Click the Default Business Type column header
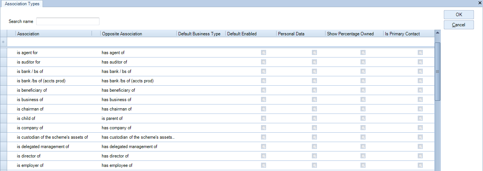Viewport: 483px width, 171px height. [201, 34]
